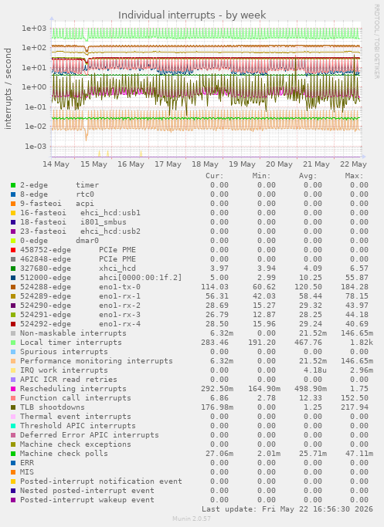Click the Last update timestamp text

coord(287,509)
